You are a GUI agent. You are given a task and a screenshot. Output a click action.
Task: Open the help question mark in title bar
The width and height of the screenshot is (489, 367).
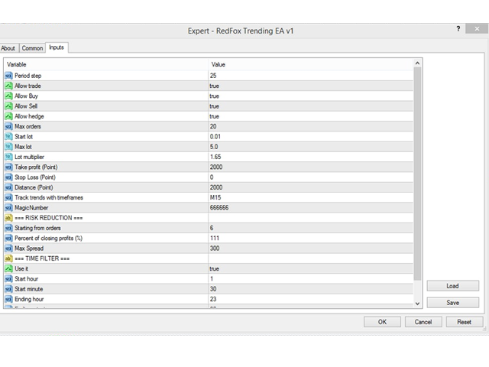(458, 29)
